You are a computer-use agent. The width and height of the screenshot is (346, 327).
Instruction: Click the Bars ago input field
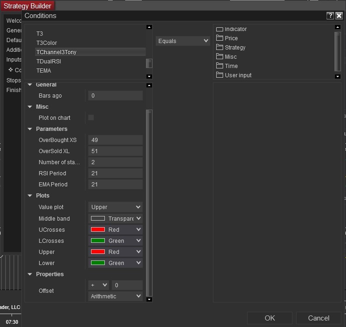pyautogui.click(x=115, y=95)
